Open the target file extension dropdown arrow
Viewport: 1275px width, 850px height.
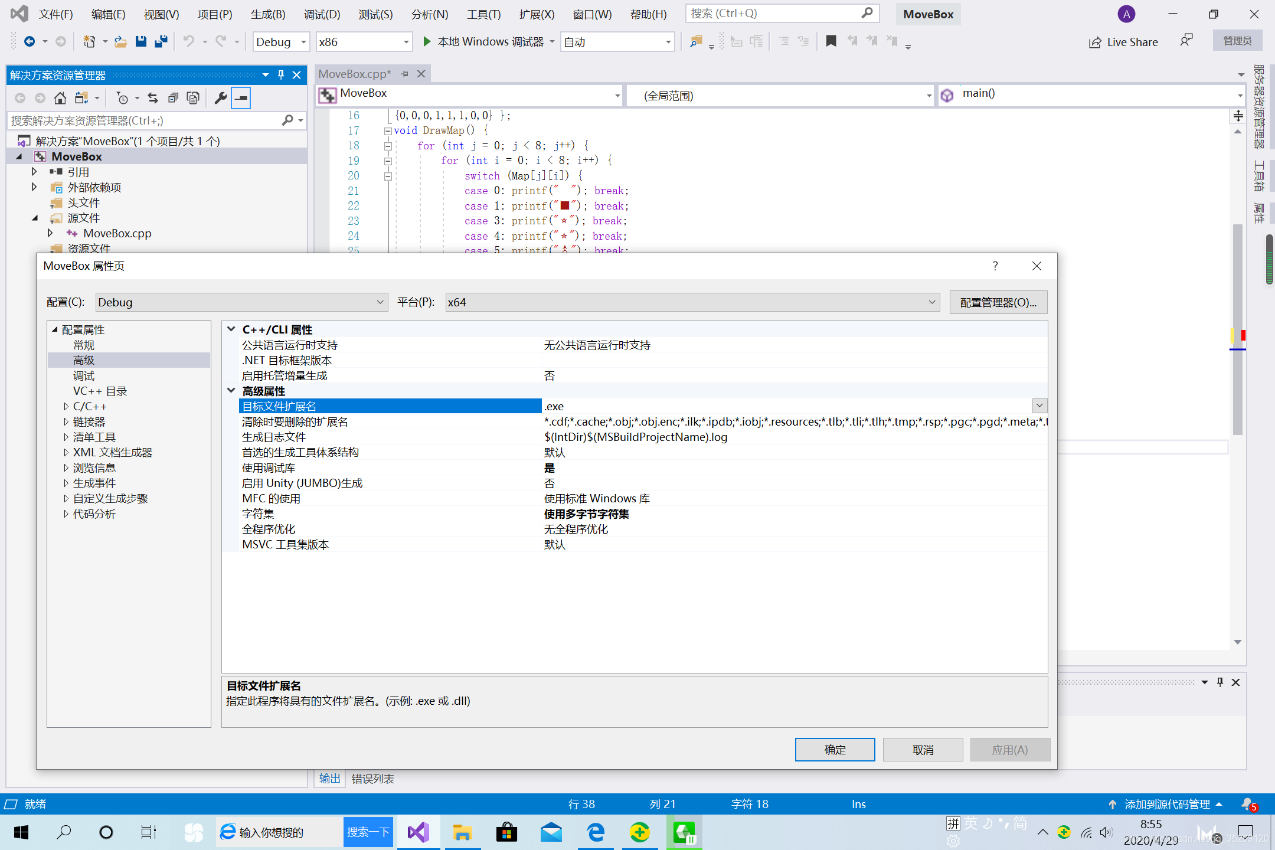point(1039,406)
